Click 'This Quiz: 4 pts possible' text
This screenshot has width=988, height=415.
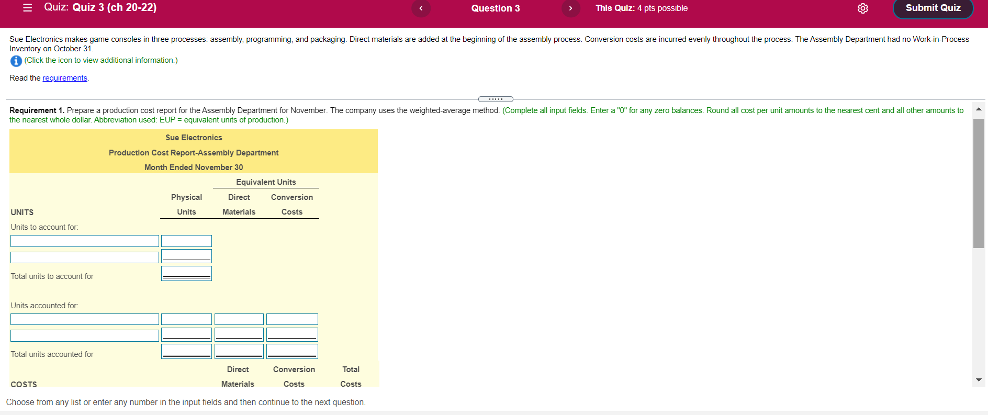pyautogui.click(x=642, y=8)
